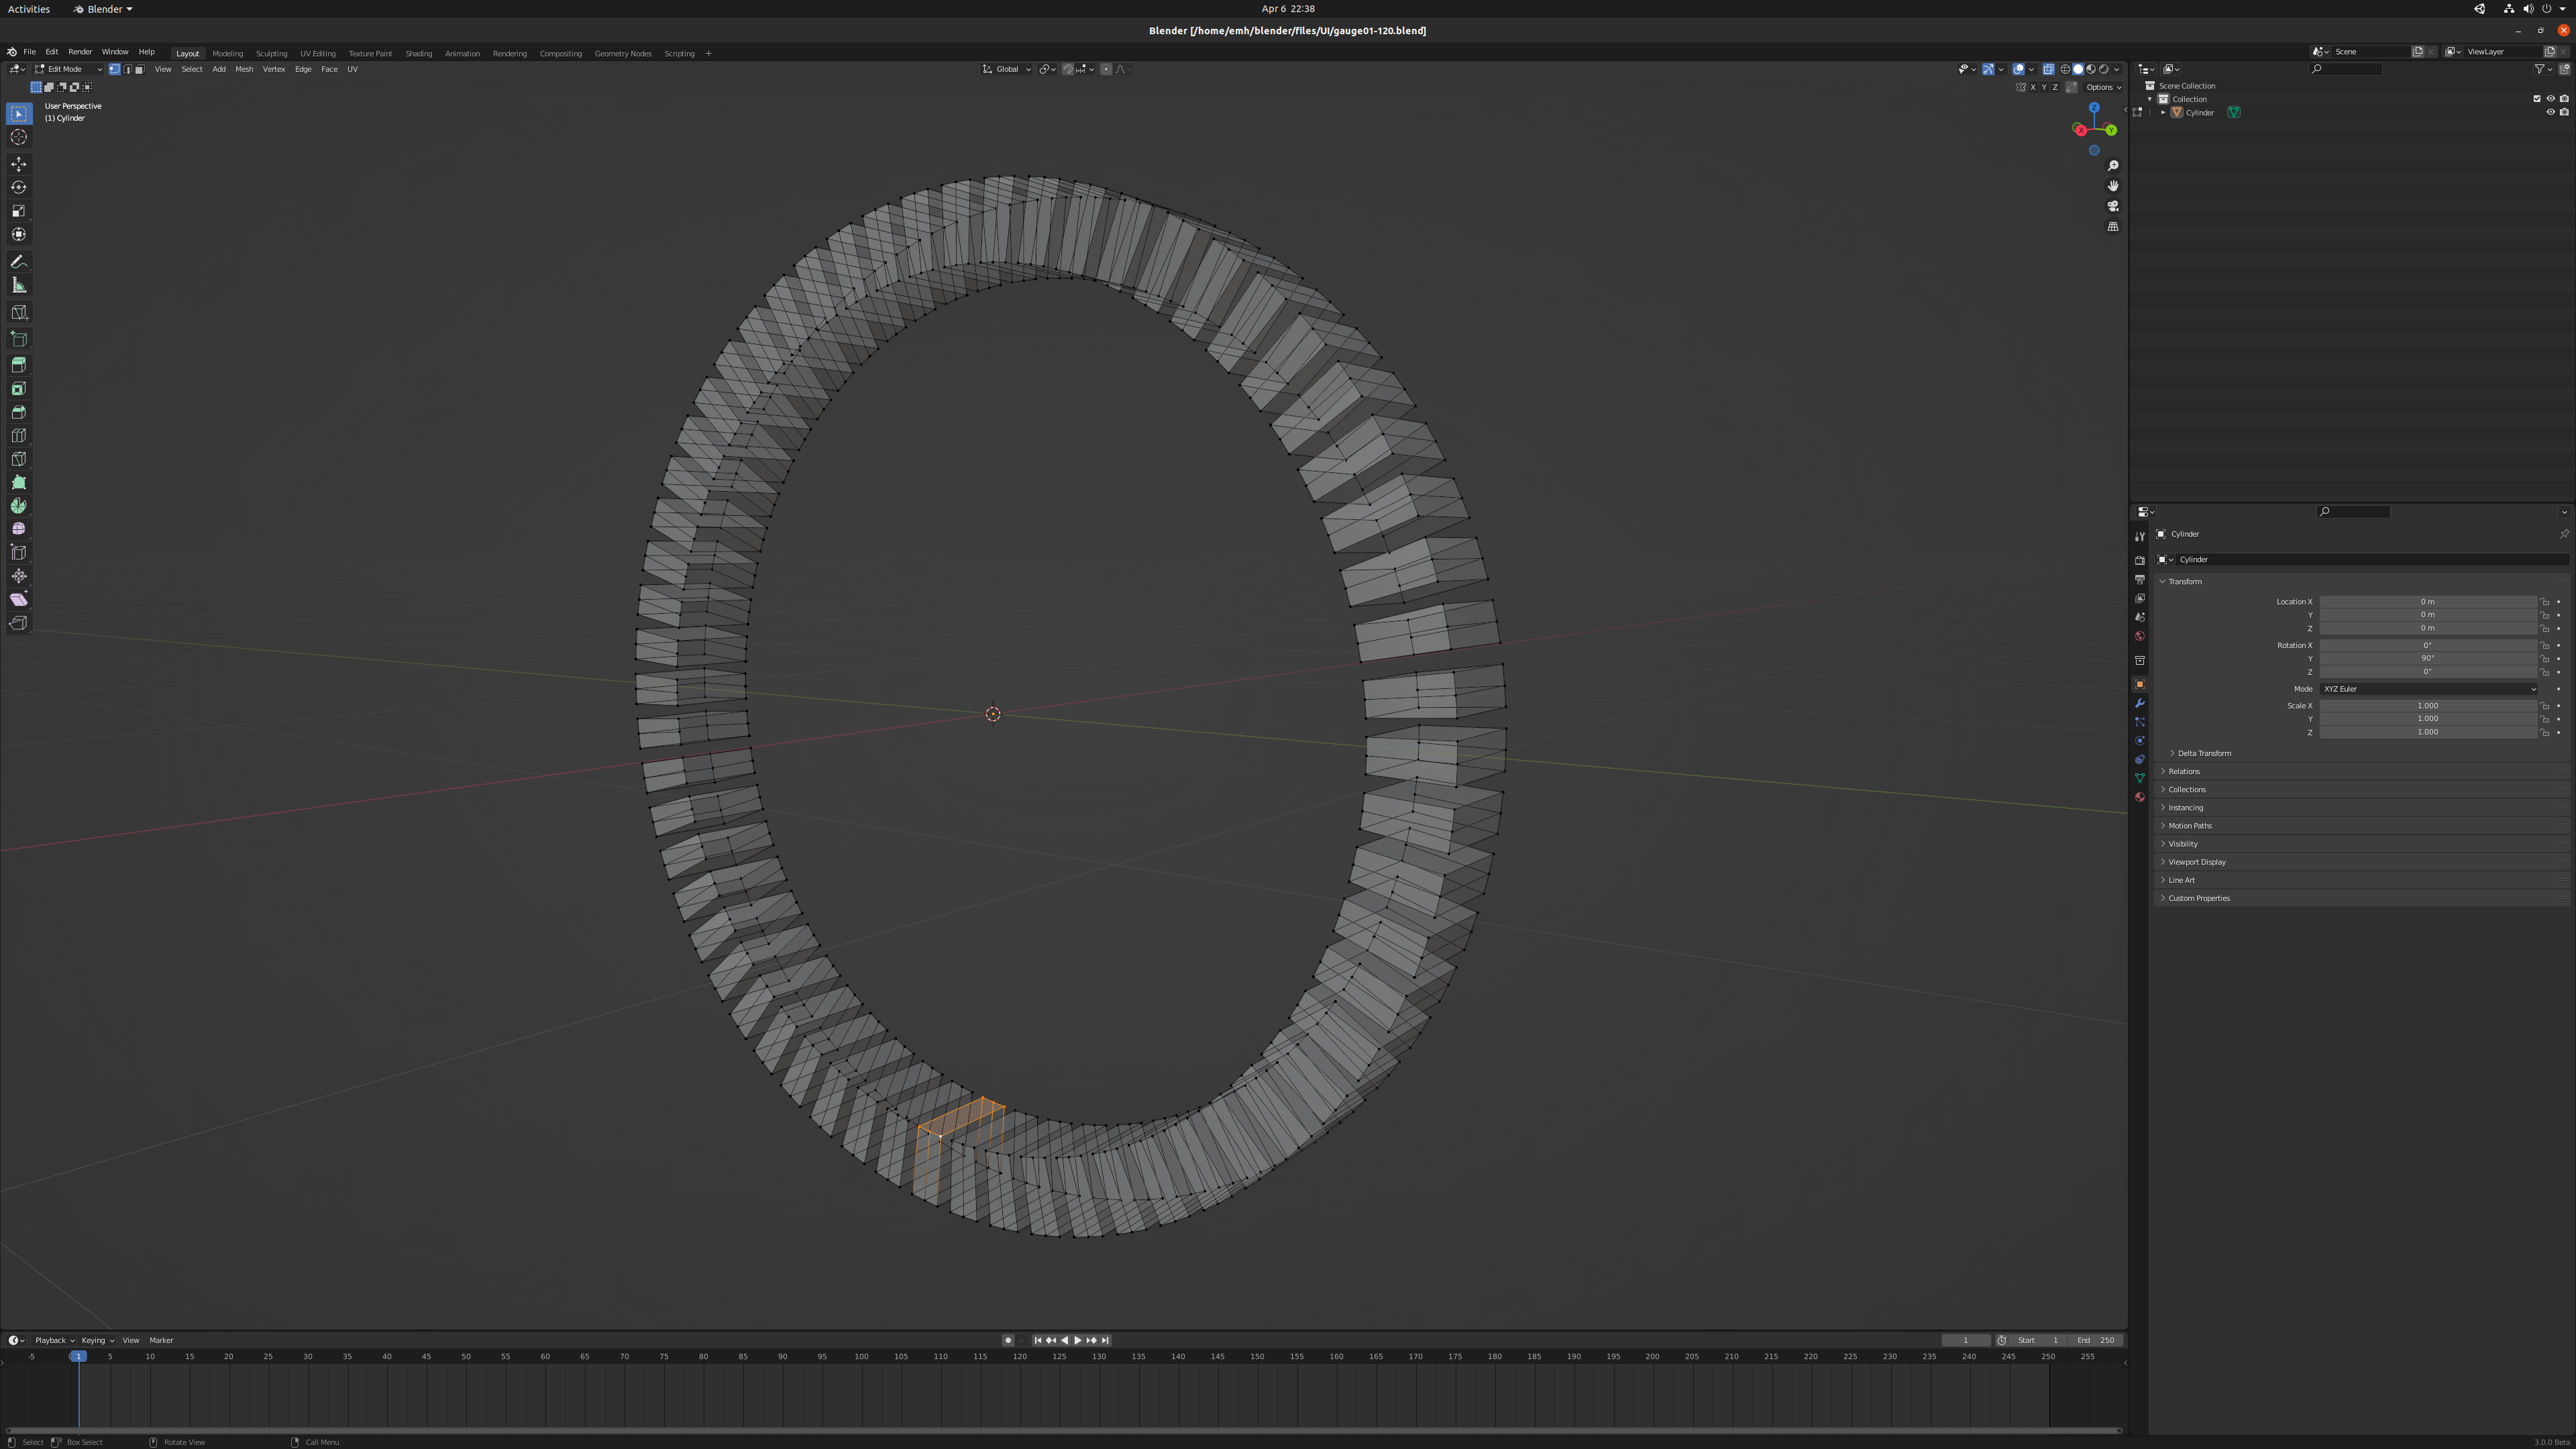Image resolution: width=2576 pixels, height=1449 pixels.
Task: Click the timeline Marker menu
Action: tap(161, 1340)
